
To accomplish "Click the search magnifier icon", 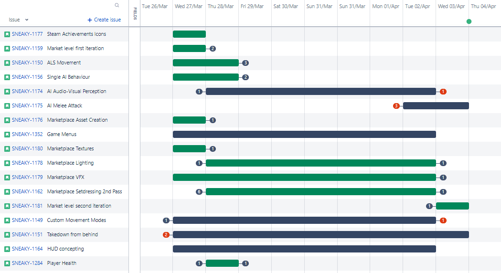I will 117,5.
